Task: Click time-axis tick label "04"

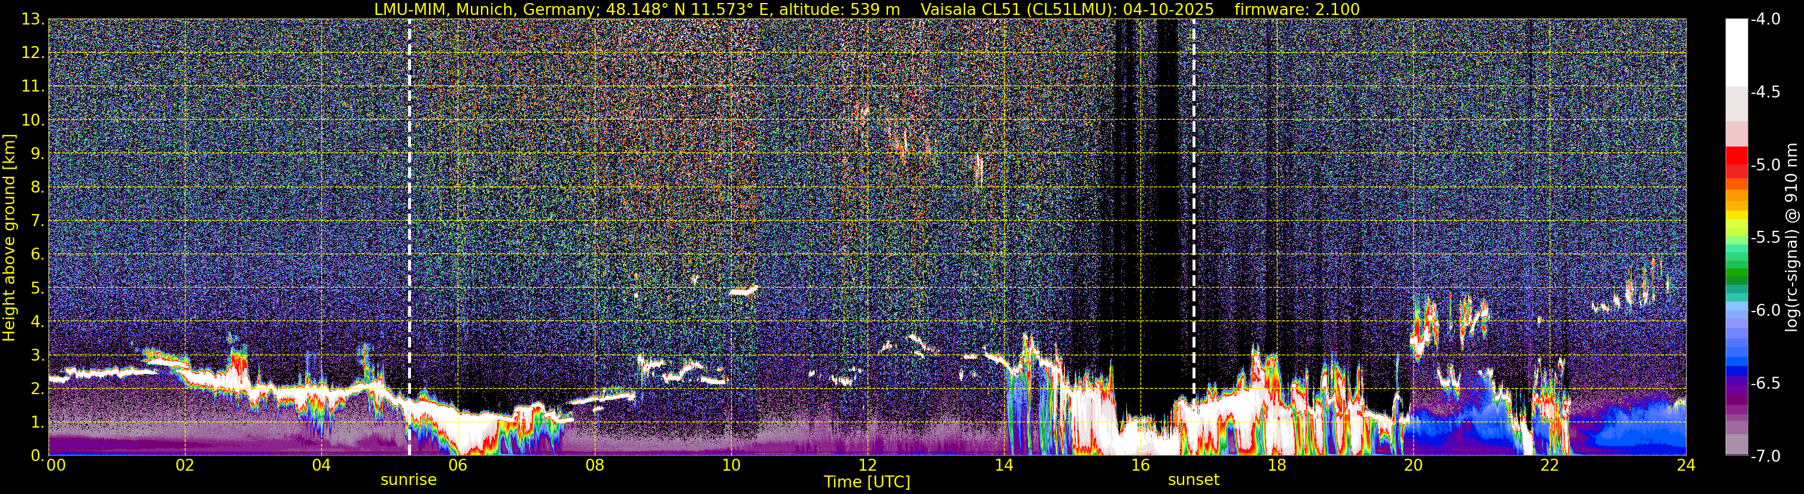Action: click(x=321, y=465)
